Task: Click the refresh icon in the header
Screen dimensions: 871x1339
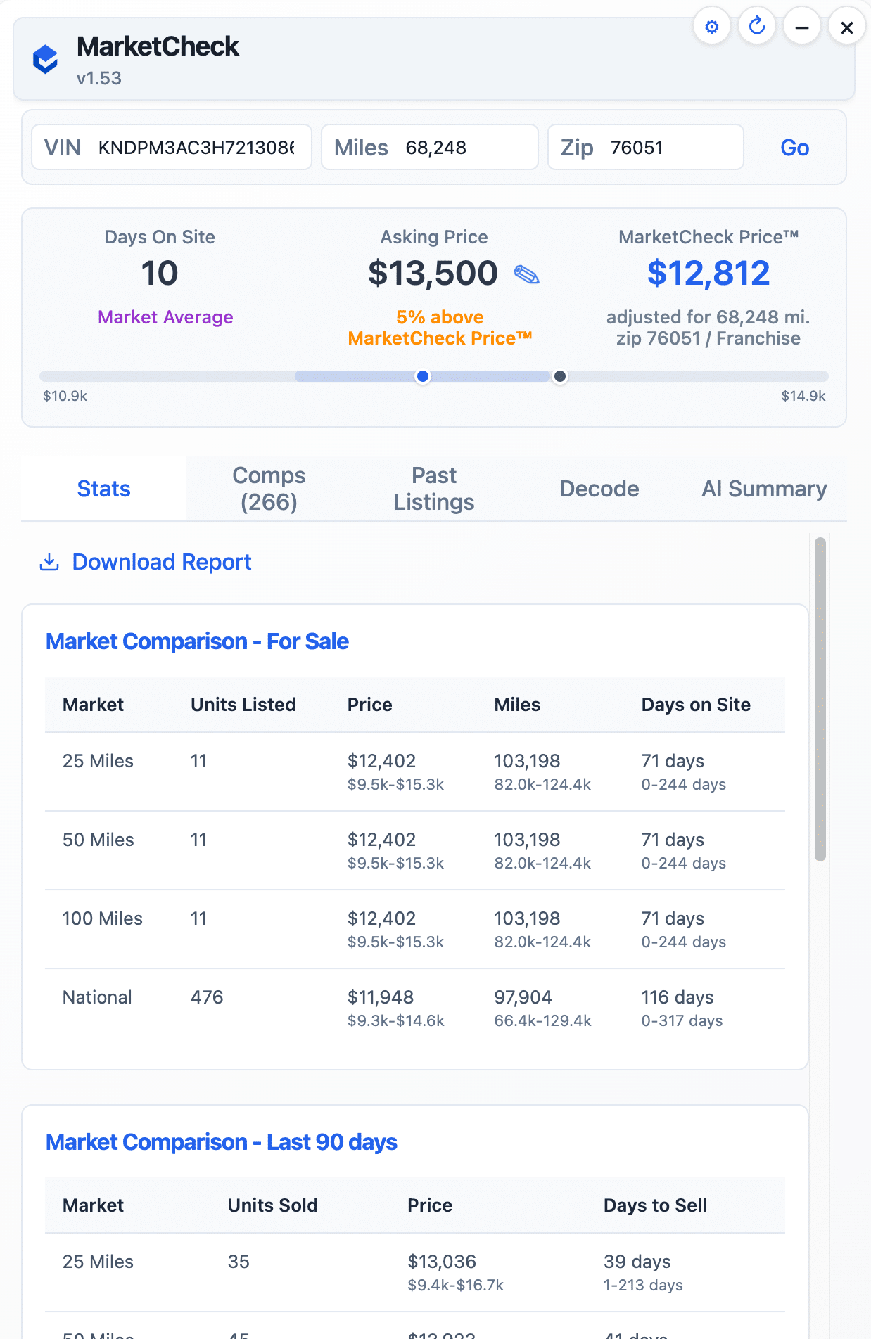Action: (757, 27)
